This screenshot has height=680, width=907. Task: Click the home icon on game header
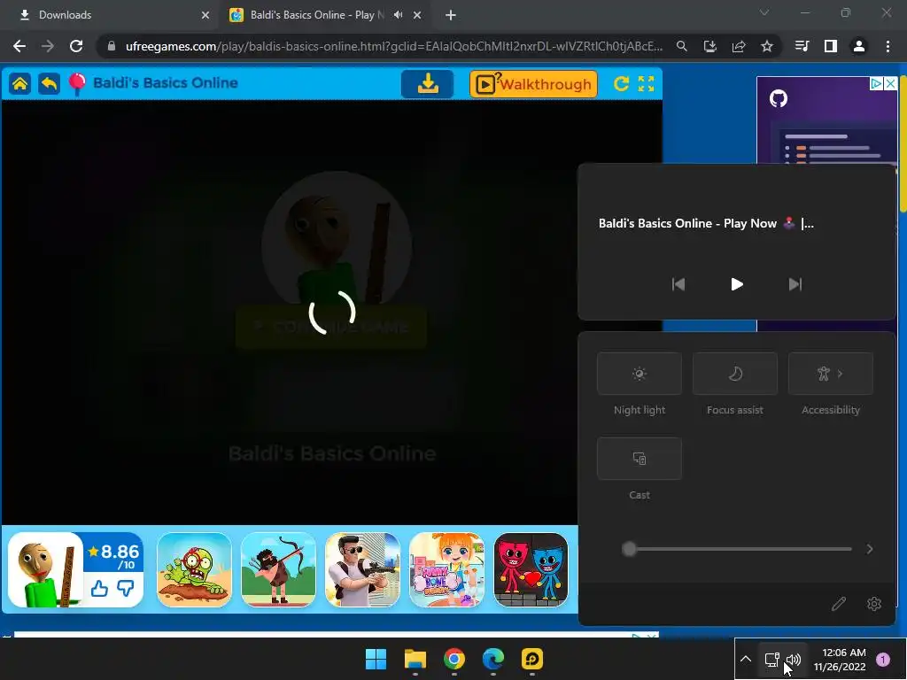(19, 84)
